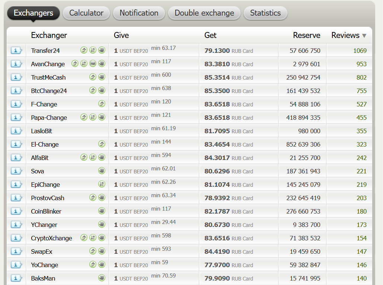This screenshot has width=383, height=285.
Task: Click the arrows icon on AlfaBit row
Action: click(x=93, y=157)
